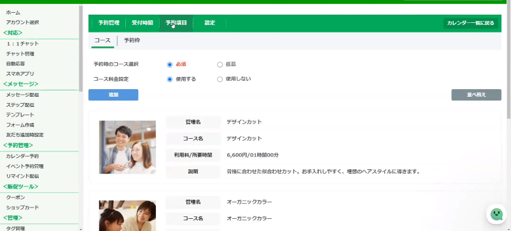
Task: Select 使用しない for course fee setting
Action: point(220,79)
